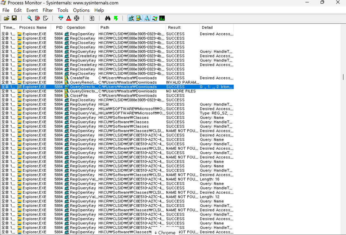Click the Save floppy disk icon

pos(14,18)
